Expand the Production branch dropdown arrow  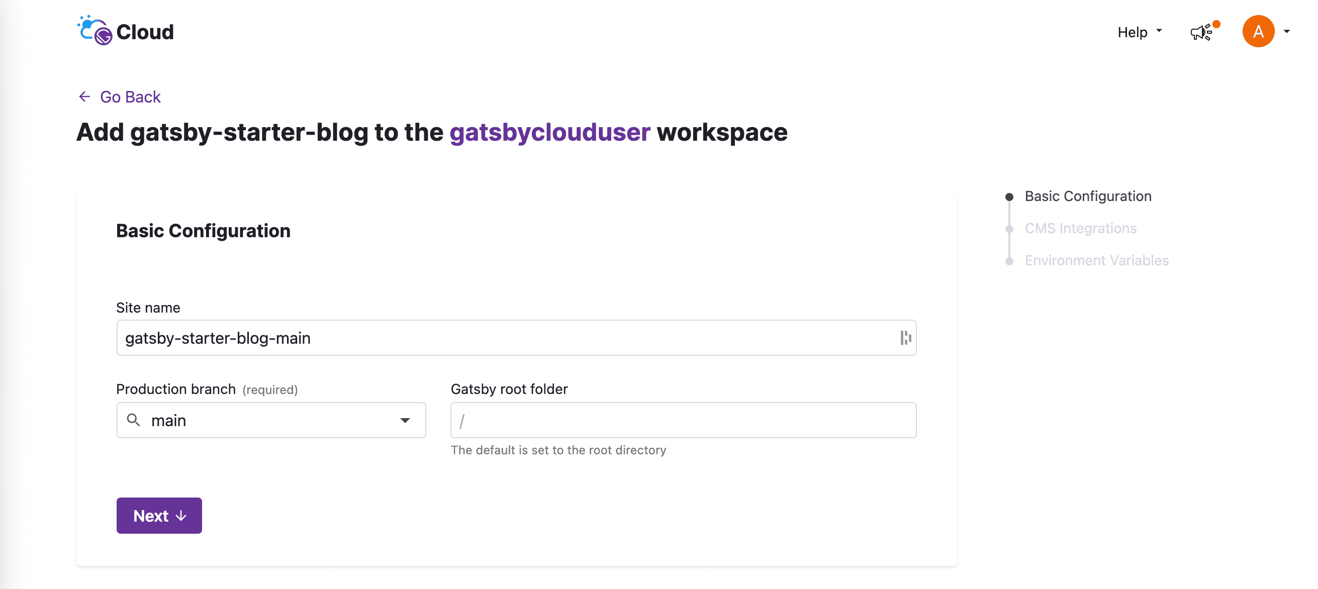point(405,421)
